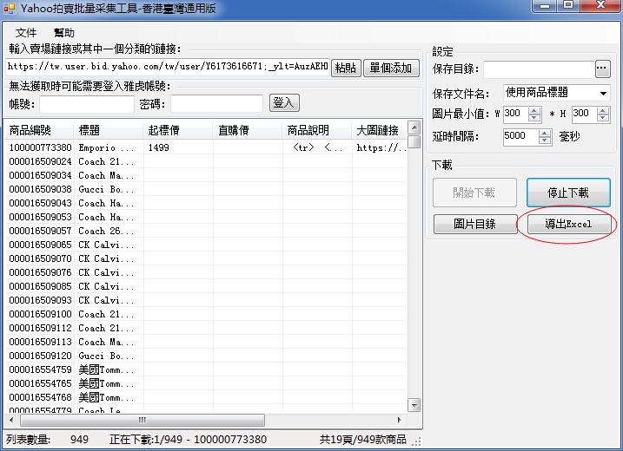Open the 幫助 menu
623x451 pixels.
64,33
